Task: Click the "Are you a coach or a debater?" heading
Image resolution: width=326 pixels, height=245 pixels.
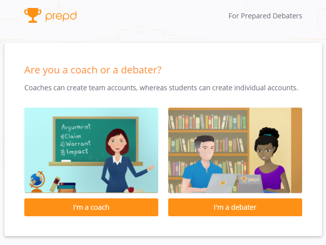Action: click(93, 70)
